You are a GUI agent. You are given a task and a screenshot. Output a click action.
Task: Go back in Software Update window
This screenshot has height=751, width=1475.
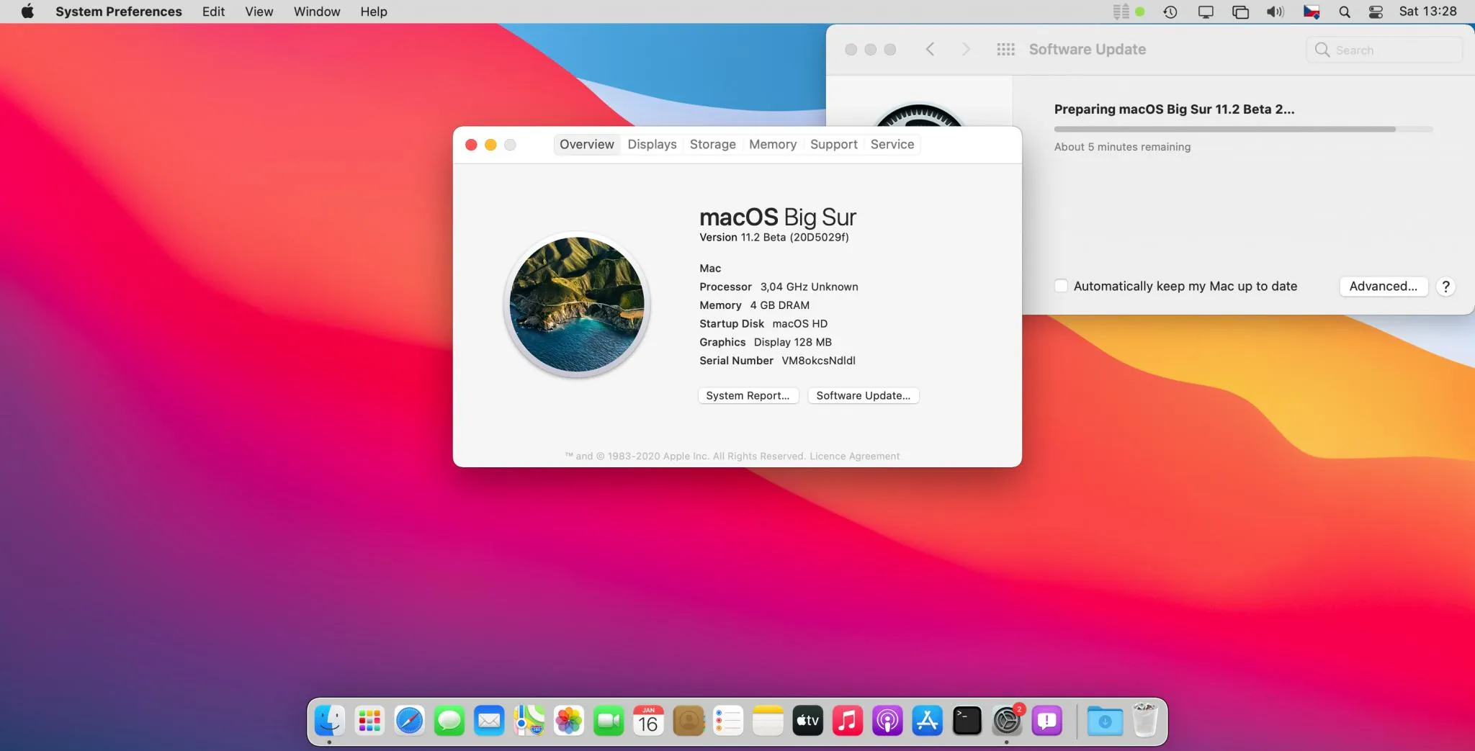[930, 49]
